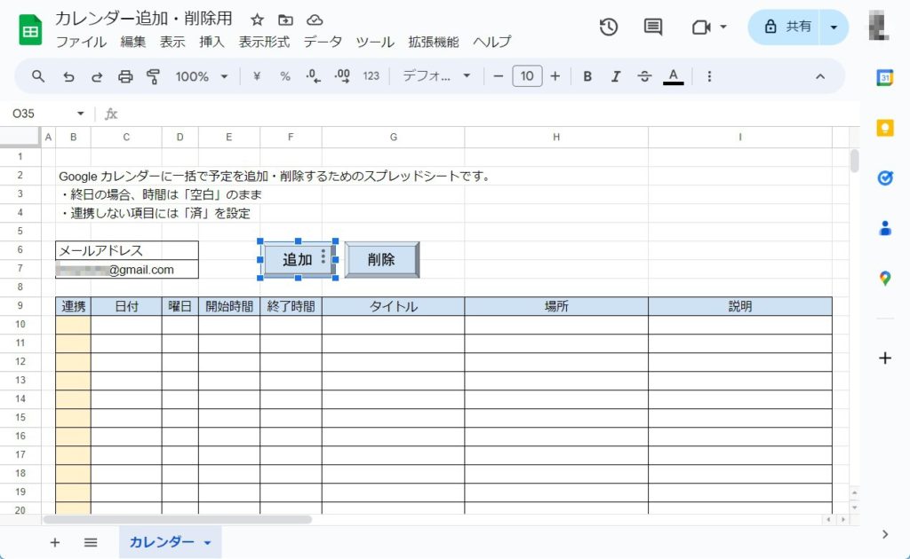The image size is (910, 559).
Task: Select the paint format tool
Action: pyautogui.click(x=153, y=76)
